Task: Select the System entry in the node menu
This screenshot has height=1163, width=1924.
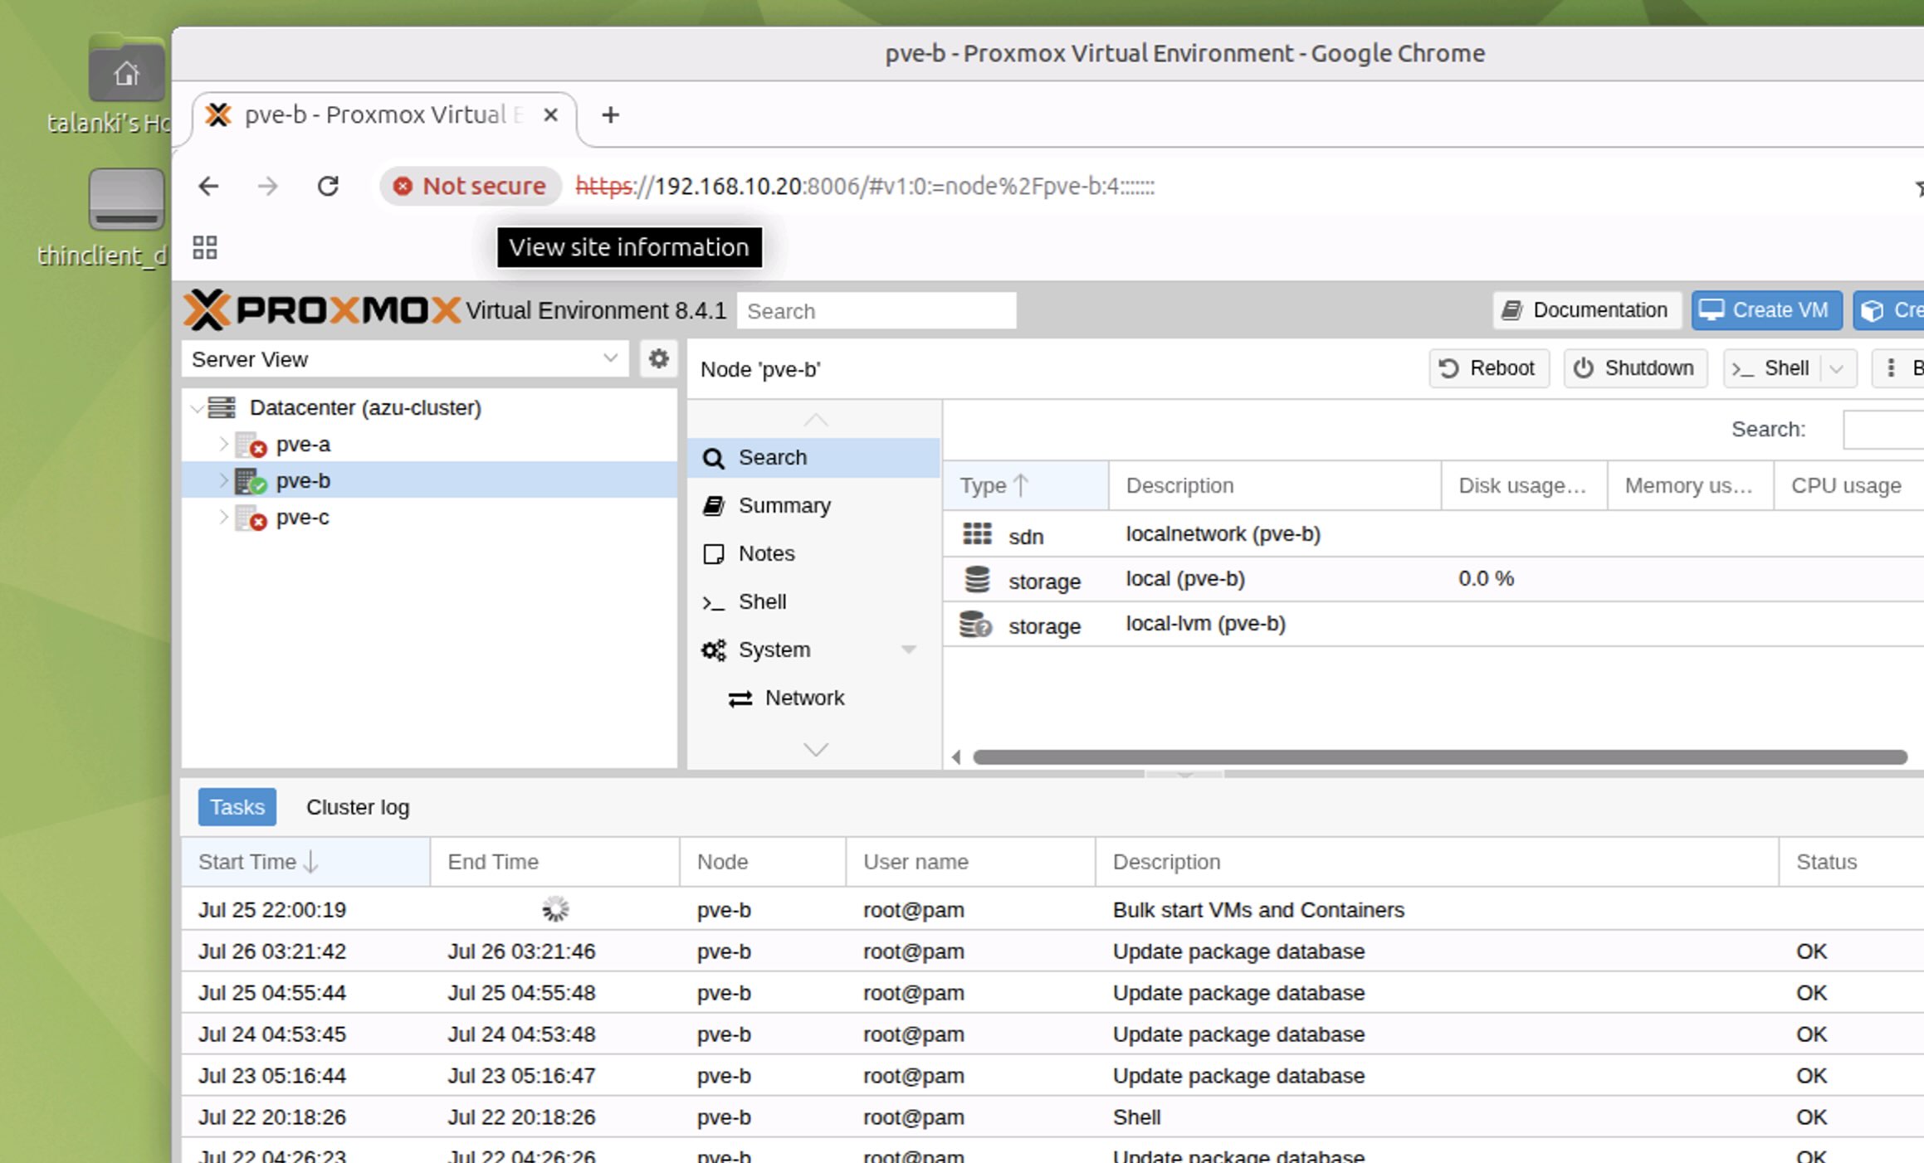Action: (813, 650)
